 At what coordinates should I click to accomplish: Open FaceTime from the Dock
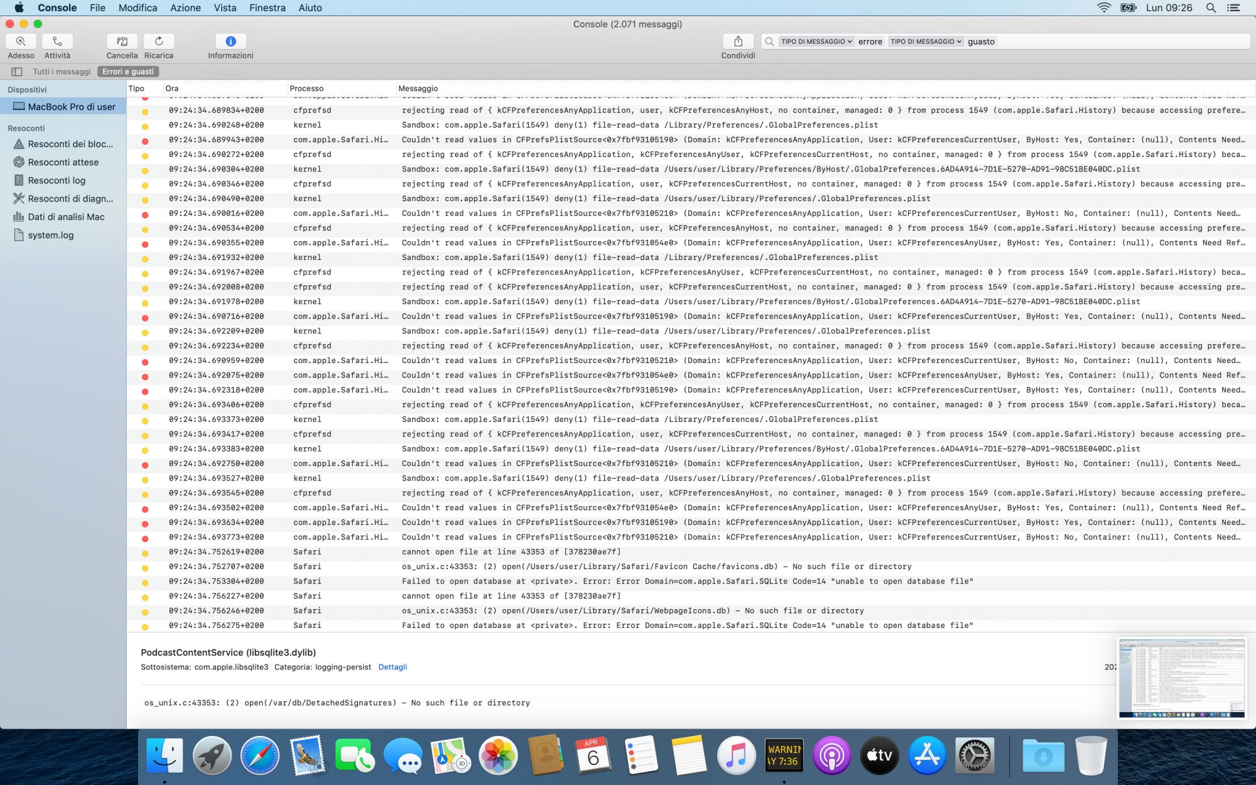coord(355,755)
